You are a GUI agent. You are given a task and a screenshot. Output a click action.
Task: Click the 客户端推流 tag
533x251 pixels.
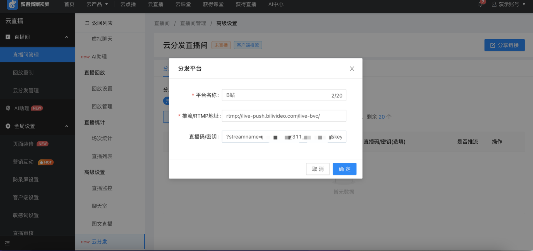(x=248, y=45)
